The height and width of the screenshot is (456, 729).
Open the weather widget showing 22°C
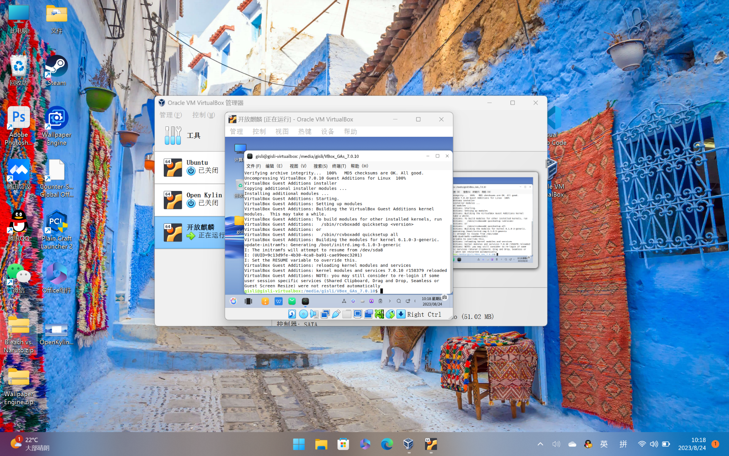[x=30, y=444]
